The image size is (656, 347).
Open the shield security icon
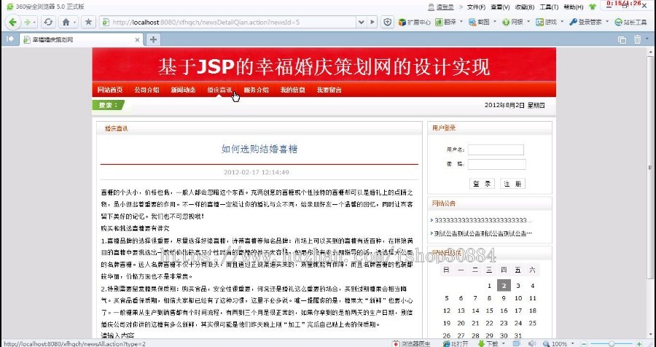[x=388, y=22]
